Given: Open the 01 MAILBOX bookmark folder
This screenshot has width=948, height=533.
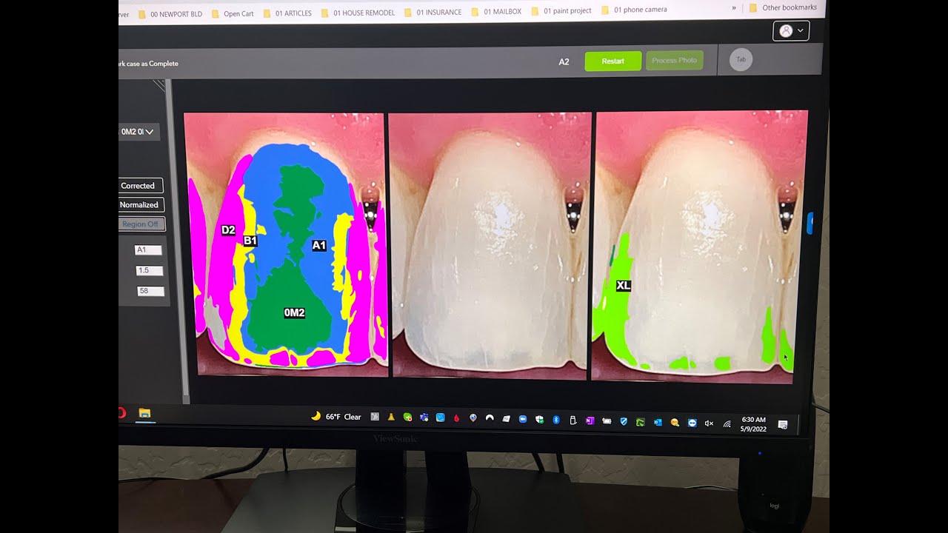Looking at the screenshot, I should pos(496,12).
